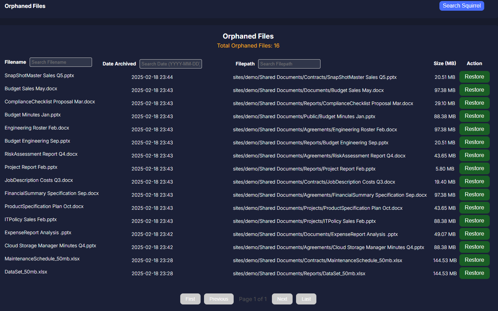Go to the First page
The height and width of the screenshot is (311, 498).
tap(190, 299)
